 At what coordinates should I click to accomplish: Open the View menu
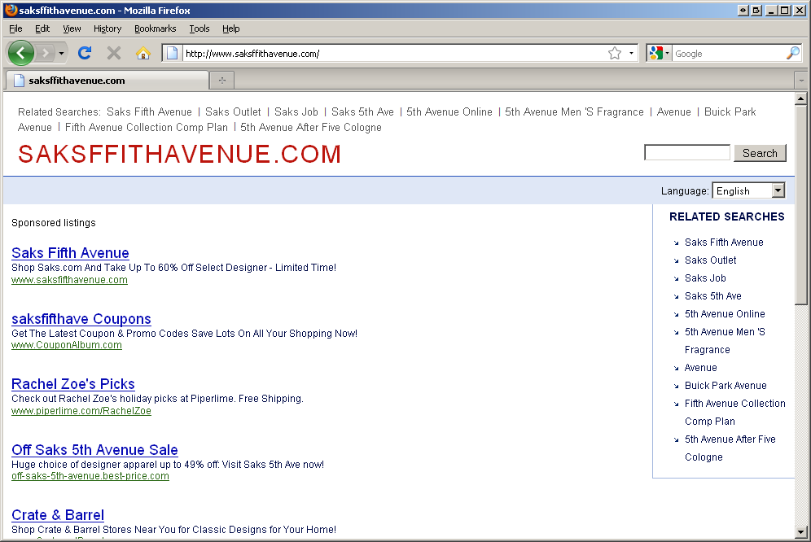tap(72, 28)
